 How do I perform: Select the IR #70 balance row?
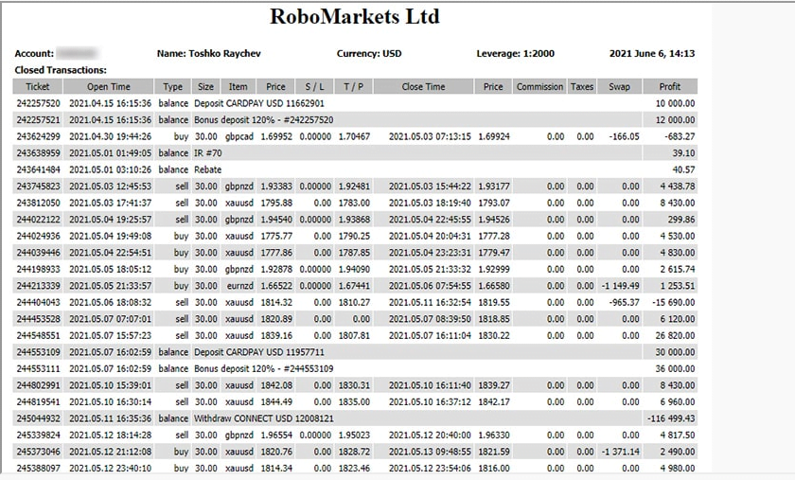click(x=209, y=152)
